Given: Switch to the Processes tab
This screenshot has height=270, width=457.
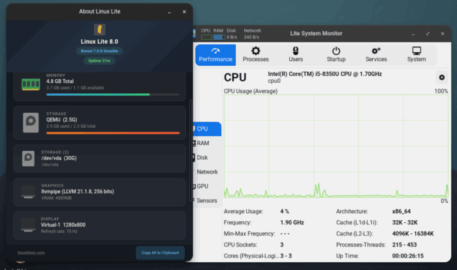Looking at the screenshot, I should [256, 55].
